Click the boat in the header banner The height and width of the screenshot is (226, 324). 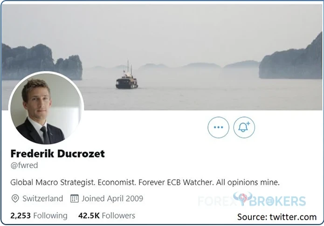click(x=127, y=77)
